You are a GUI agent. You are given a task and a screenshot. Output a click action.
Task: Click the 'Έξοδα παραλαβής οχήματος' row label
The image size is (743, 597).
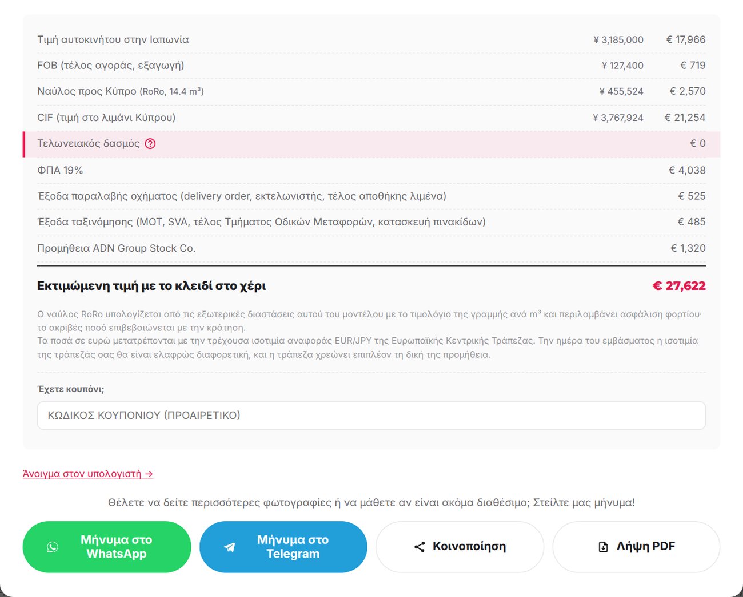click(242, 196)
